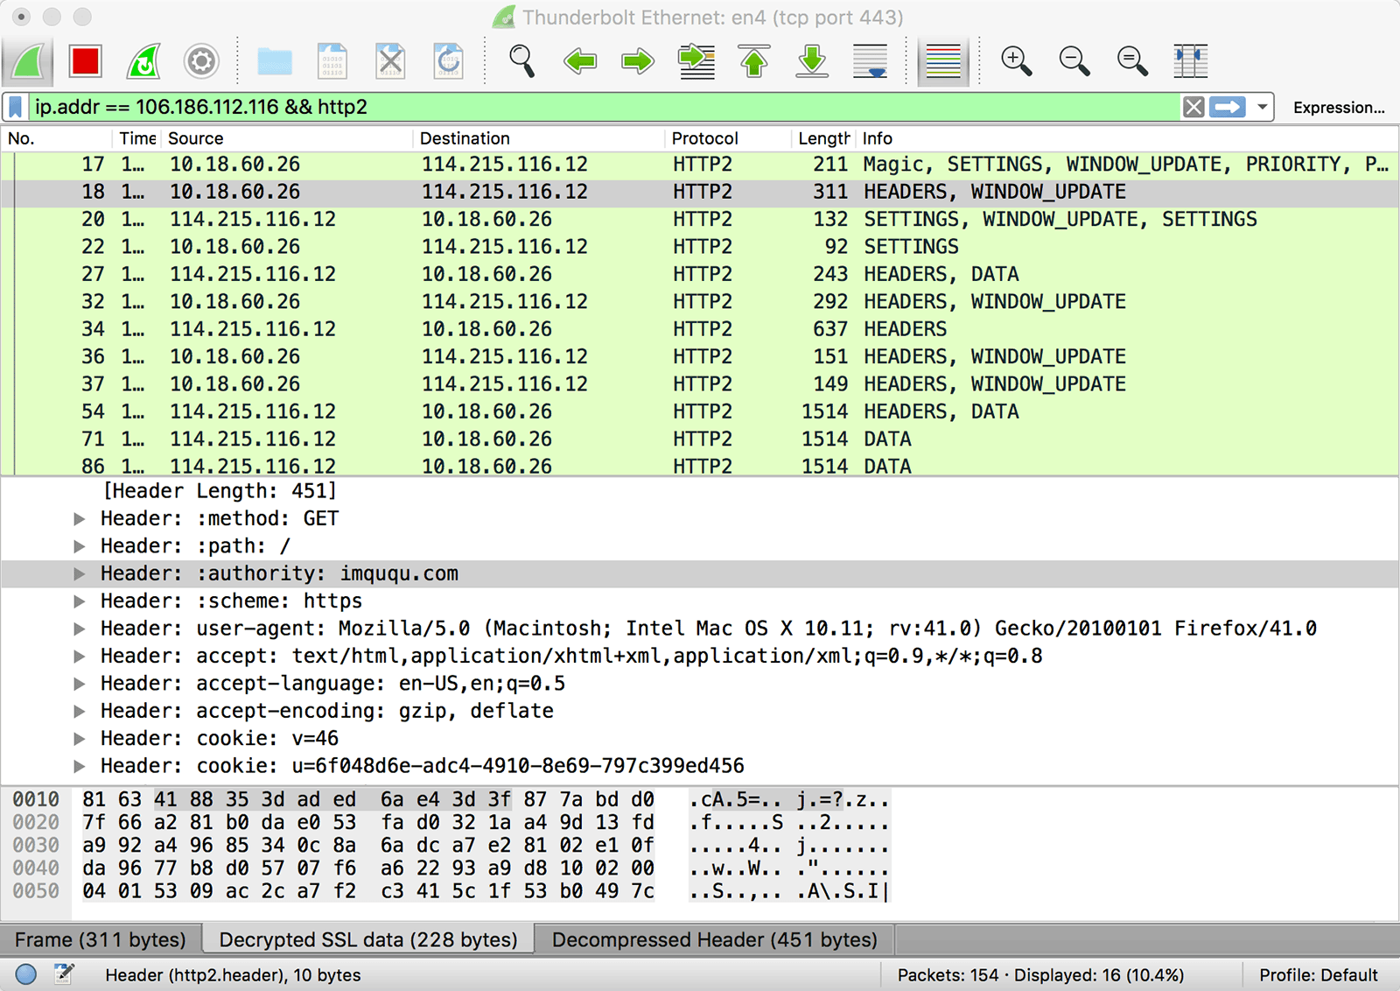Clear the display filter
The height and width of the screenshot is (991, 1400).
(1193, 108)
